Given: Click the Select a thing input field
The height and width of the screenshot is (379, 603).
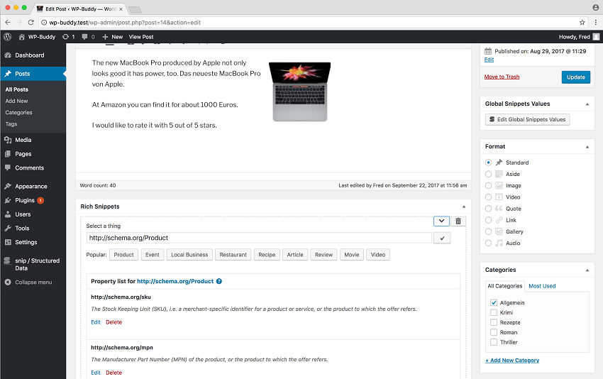Looking at the screenshot, I should pyautogui.click(x=259, y=238).
